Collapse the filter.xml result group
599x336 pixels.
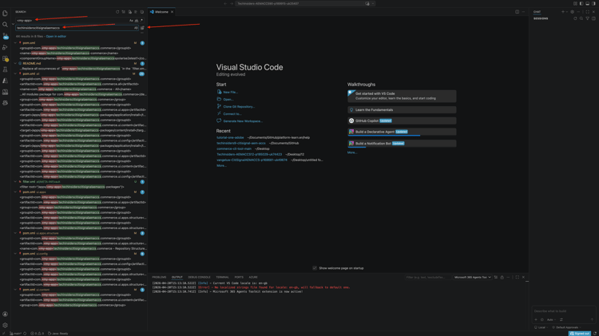click(15, 182)
